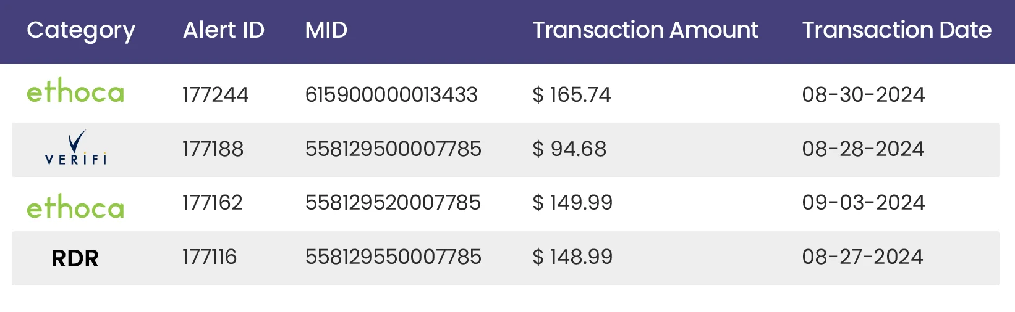Sort by the Alert ID column header
The height and width of the screenshot is (312, 1015).
tap(224, 30)
